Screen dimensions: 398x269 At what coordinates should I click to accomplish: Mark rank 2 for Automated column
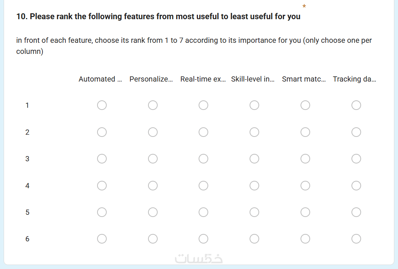(102, 132)
